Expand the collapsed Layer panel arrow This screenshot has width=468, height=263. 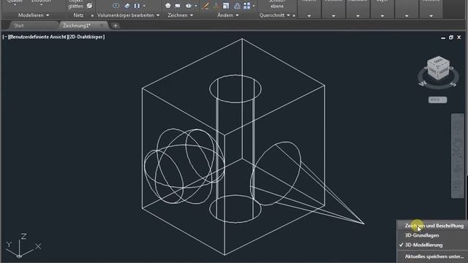pos(382,15)
